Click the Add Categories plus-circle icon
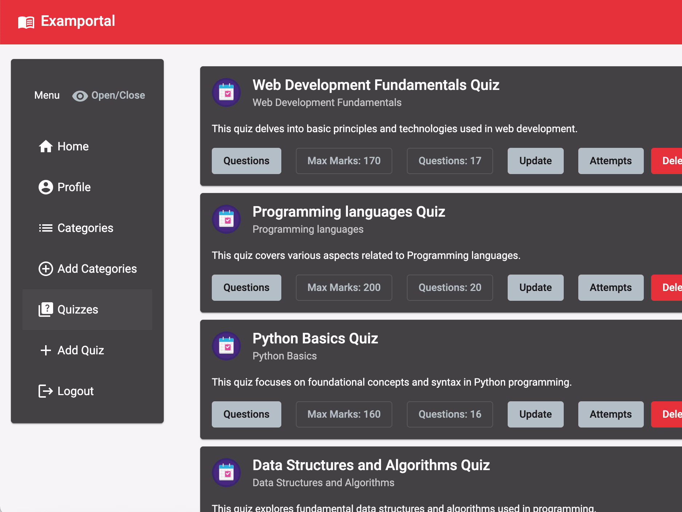The width and height of the screenshot is (682, 512). (46, 269)
